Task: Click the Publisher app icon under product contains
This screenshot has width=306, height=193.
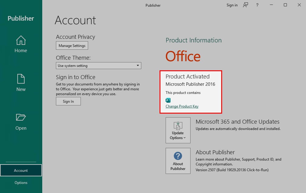Action: (x=168, y=100)
